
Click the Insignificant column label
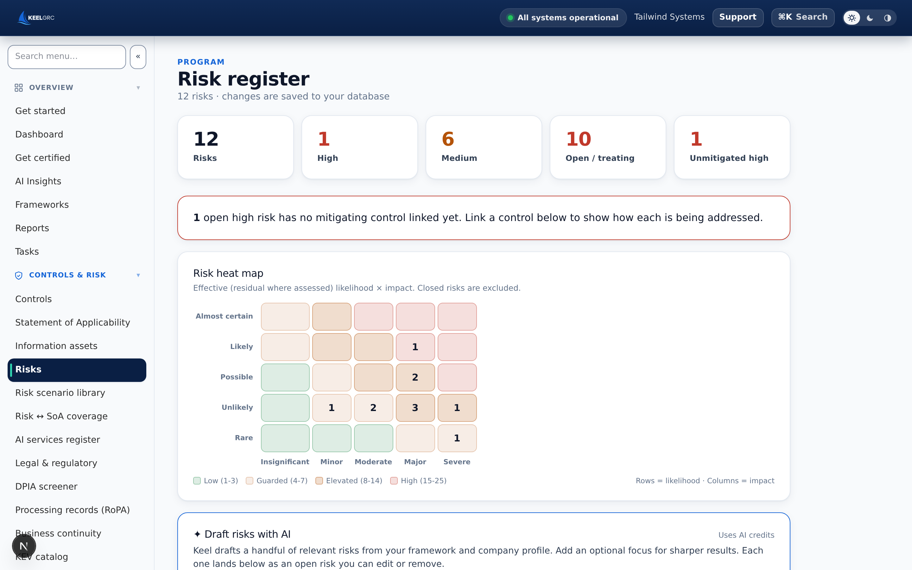[285, 462]
